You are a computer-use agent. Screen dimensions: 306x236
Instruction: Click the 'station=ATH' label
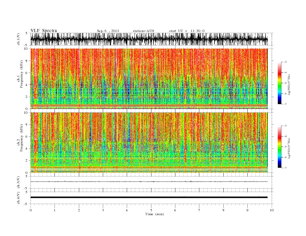(143, 31)
